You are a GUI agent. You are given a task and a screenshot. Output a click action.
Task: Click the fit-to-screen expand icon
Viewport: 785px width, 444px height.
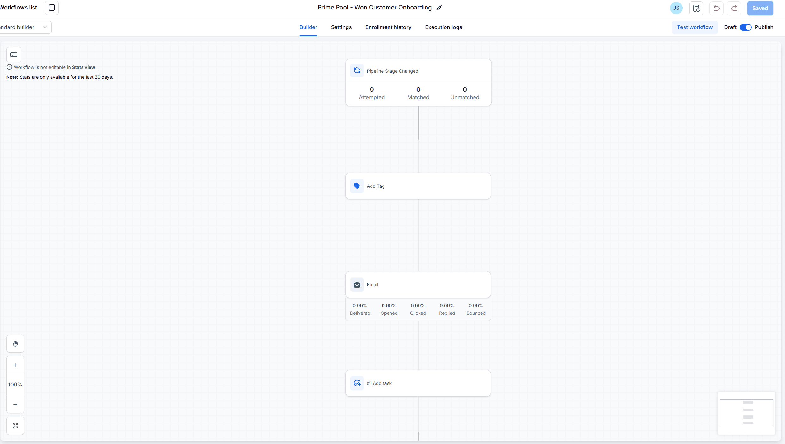coord(15,426)
